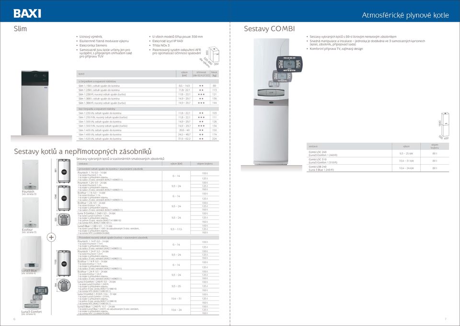The width and height of the screenshot is (460, 326).
Task: Click the power value "9,3 – 17,5" in assemblies table
Action: point(176,229)
